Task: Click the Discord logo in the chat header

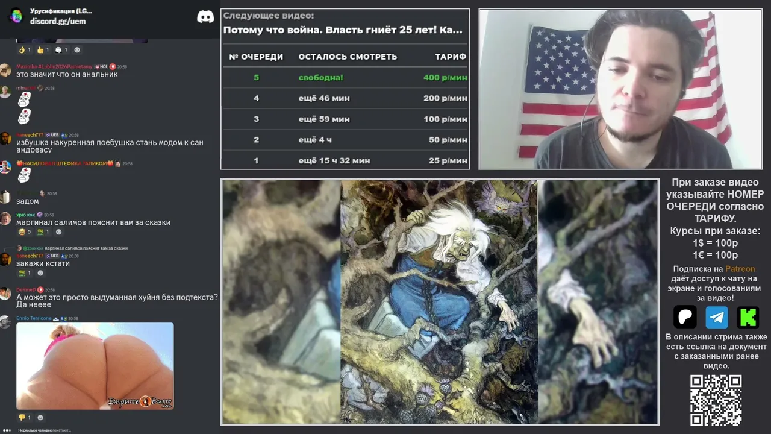Action: [205, 16]
